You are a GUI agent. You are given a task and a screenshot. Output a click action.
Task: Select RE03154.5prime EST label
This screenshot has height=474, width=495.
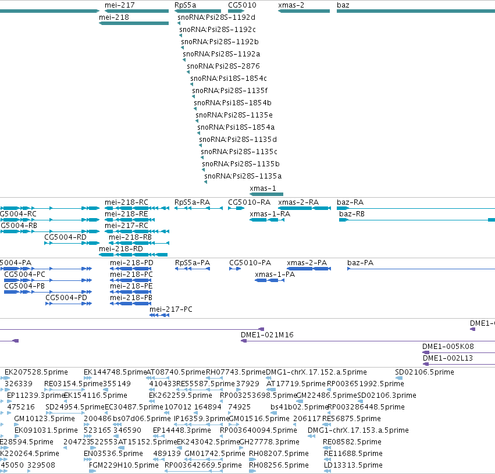tap(74, 384)
